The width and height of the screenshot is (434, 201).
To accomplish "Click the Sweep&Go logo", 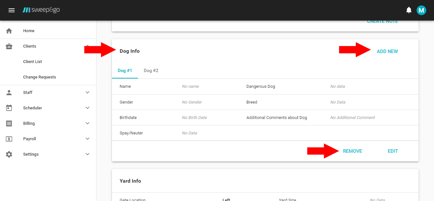I will click(41, 10).
